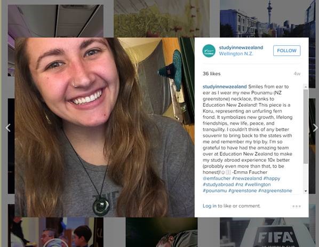Click the 36 likes count

[x=212, y=74]
